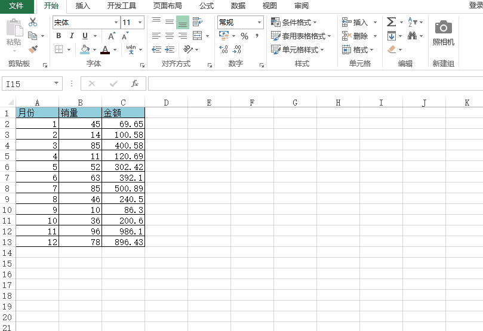Click inside the formula bar

coord(315,83)
